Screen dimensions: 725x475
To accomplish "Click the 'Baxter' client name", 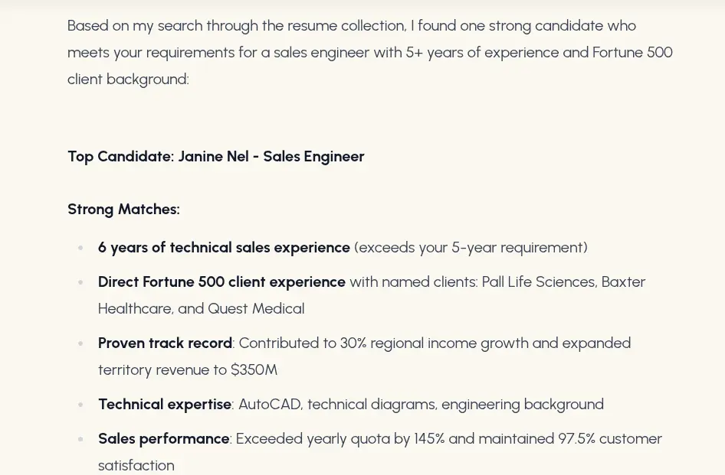I will pos(623,281).
